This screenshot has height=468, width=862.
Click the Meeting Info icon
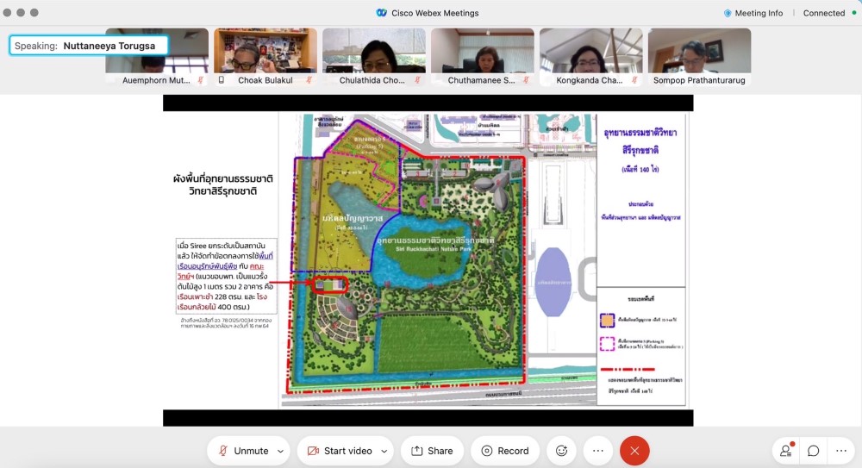coord(728,13)
